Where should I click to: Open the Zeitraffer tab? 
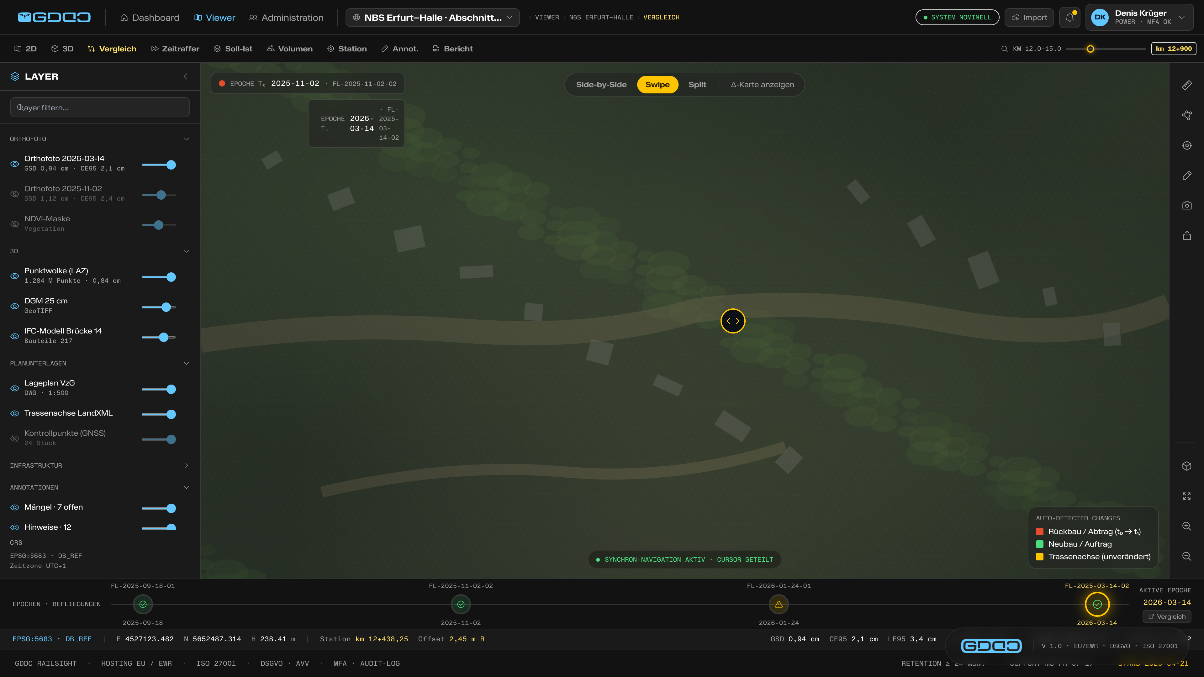175,49
